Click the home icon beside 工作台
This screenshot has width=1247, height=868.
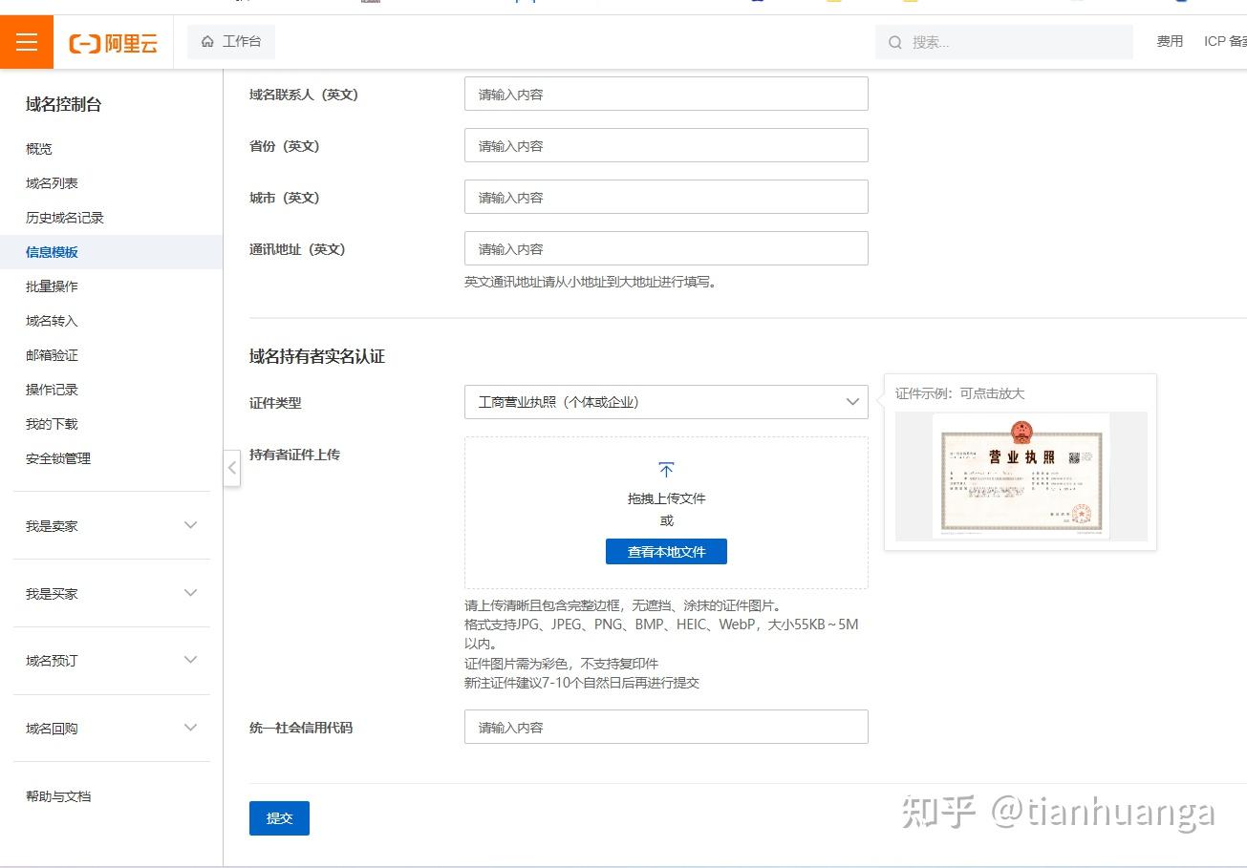[207, 42]
